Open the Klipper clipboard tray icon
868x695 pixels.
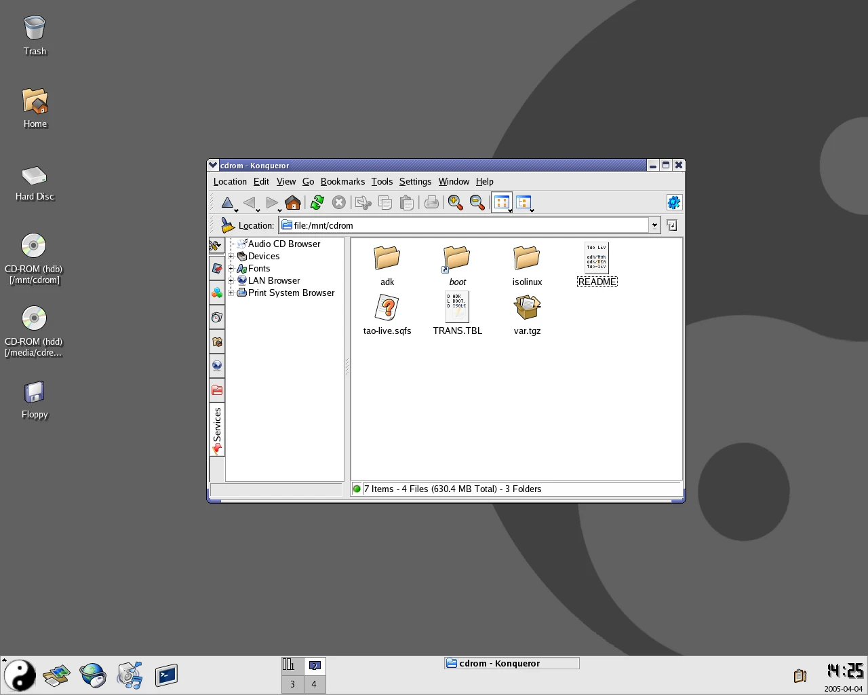(800, 675)
